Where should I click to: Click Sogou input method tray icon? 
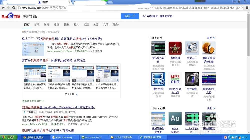[226, 137]
